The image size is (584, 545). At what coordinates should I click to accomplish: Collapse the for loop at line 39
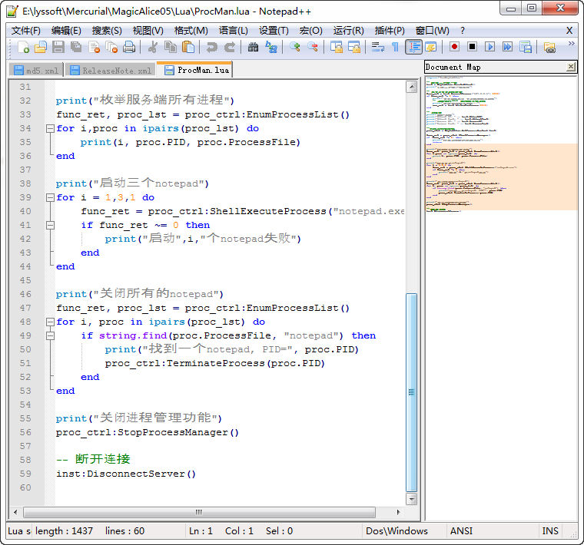click(x=50, y=197)
